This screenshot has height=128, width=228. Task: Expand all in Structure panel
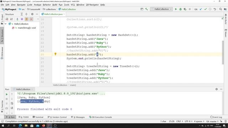22,14
